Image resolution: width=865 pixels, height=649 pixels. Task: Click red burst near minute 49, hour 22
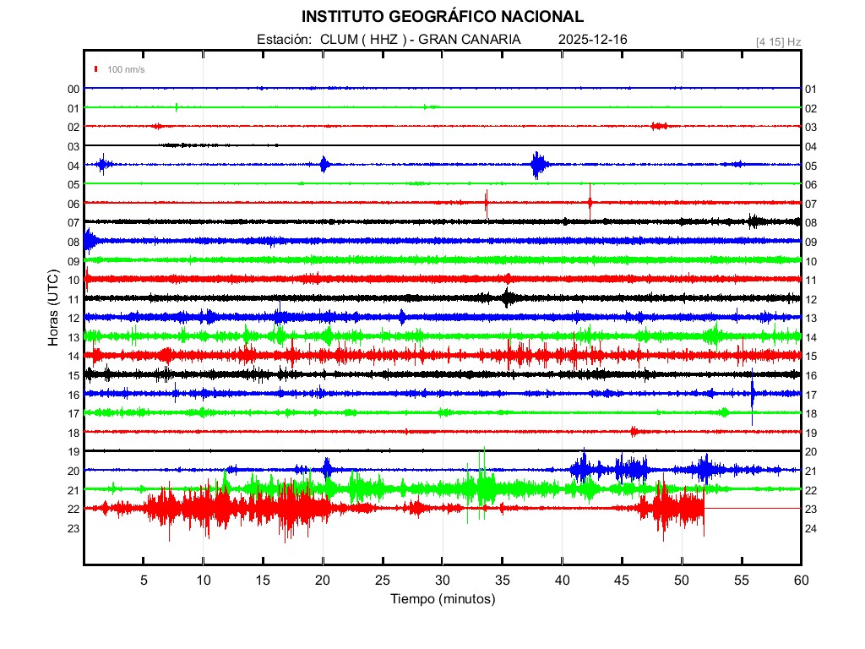click(x=667, y=508)
